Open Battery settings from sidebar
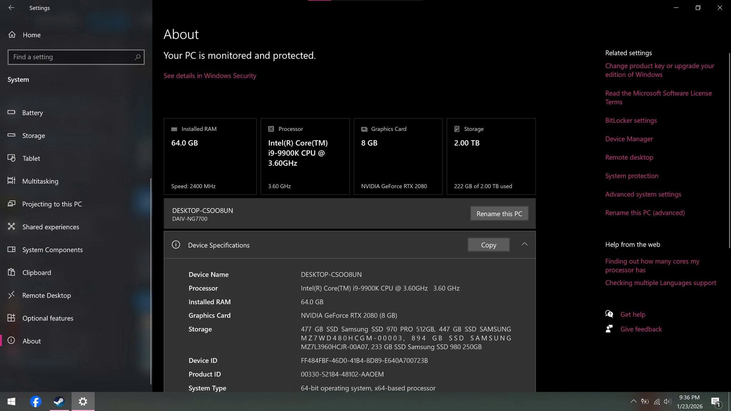 click(x=32, y=113)
